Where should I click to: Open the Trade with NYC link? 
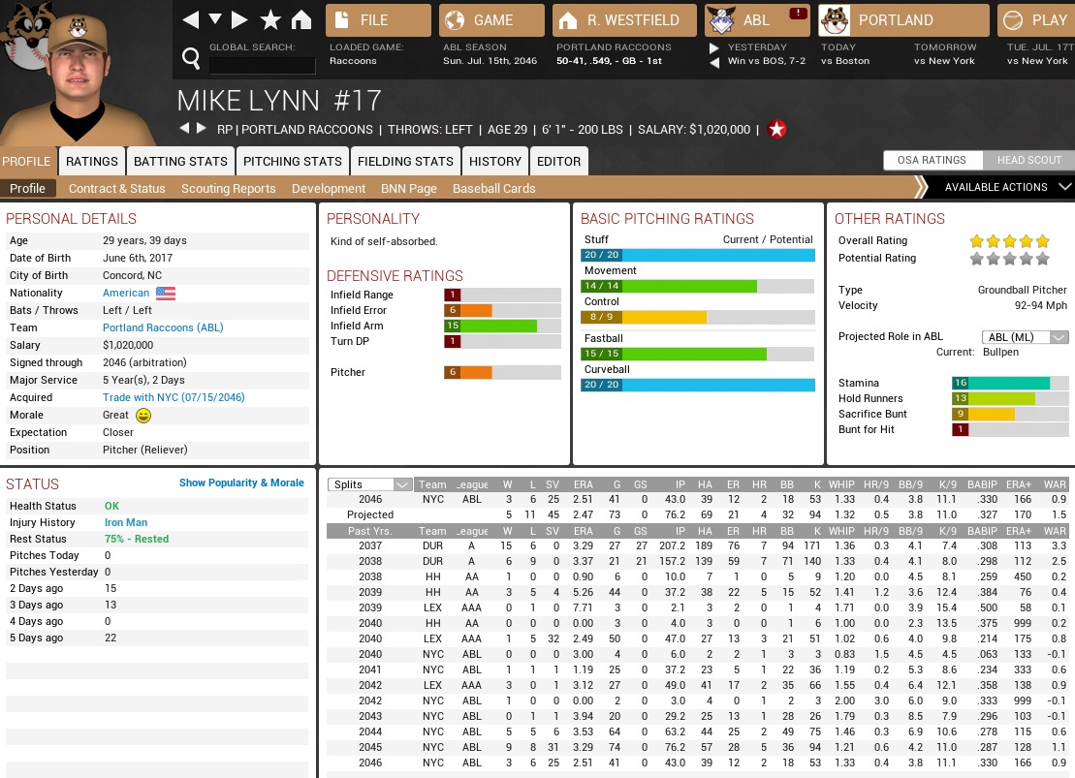pos(174,398)
